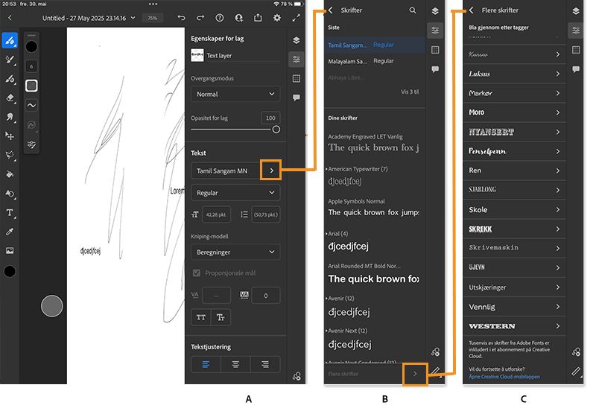This screenshot has width=596, height=414.
Task: Open black brush color swatch
Action: point(31,47)
